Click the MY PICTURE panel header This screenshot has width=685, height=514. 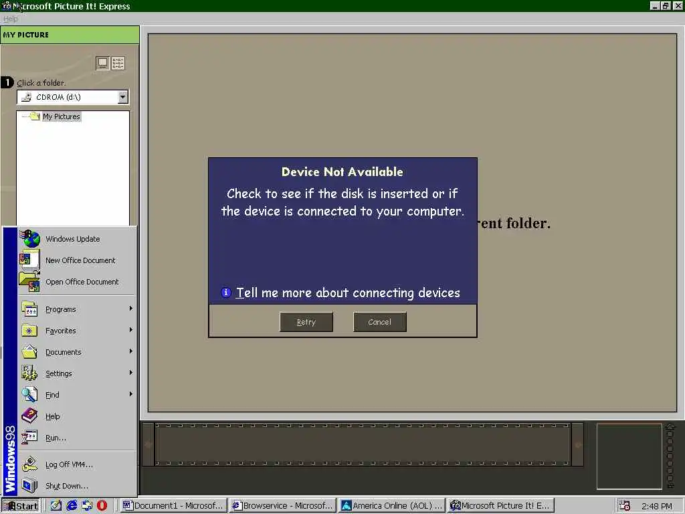click(x=70, y=35)
